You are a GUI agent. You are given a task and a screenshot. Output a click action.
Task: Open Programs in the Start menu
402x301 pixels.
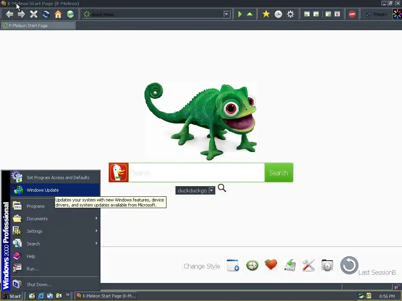point(55,206)
